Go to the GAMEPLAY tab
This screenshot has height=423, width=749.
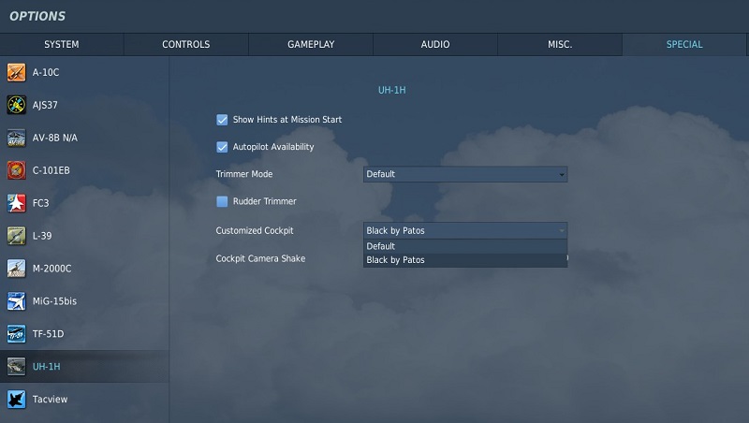[x=311, y=44]
